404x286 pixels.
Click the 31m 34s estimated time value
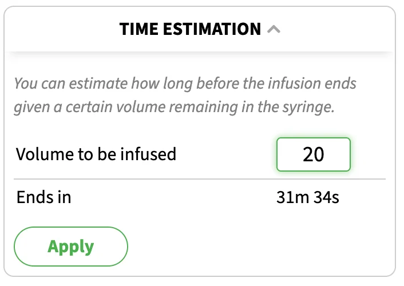click(x=308, y=197)
